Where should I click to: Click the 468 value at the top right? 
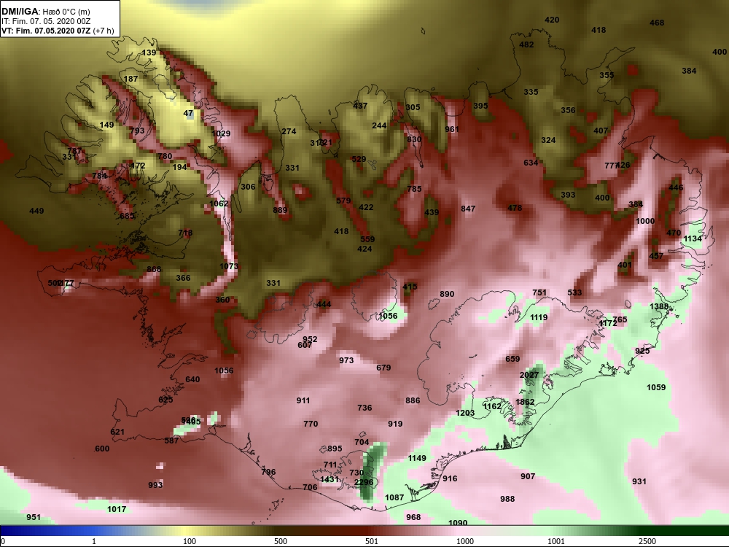657,23
